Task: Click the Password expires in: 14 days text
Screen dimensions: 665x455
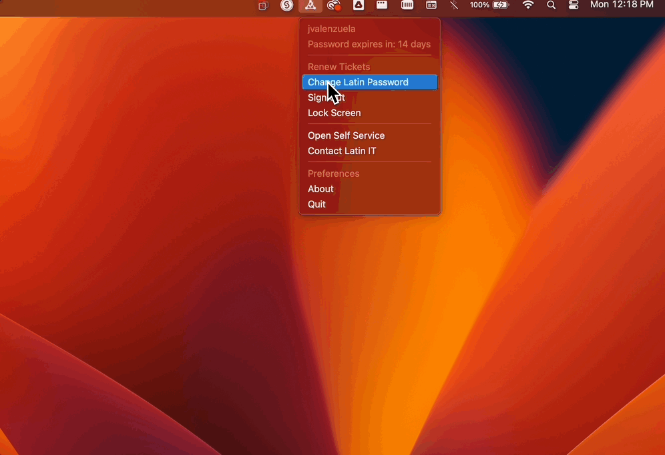Action: click(369, 44)
